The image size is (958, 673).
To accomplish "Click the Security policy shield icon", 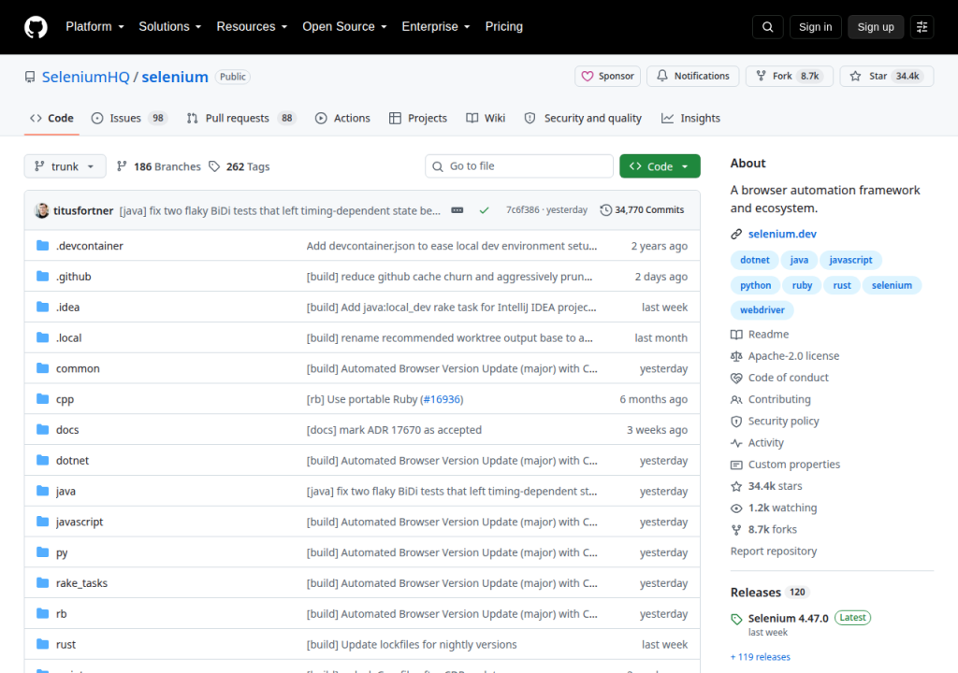I will (x=736, y=422).
